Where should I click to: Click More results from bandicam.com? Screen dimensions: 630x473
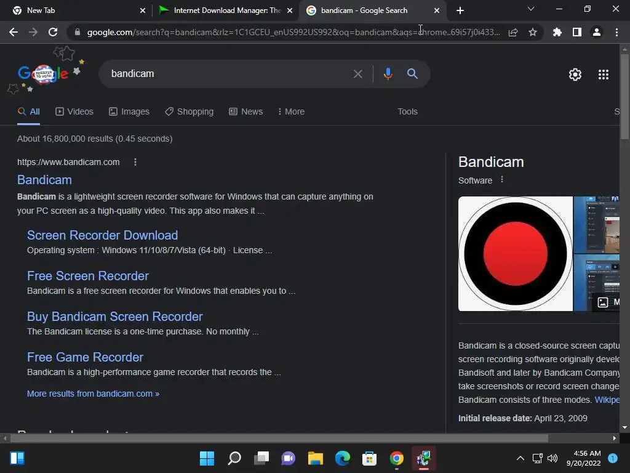[x=94, y=394]
